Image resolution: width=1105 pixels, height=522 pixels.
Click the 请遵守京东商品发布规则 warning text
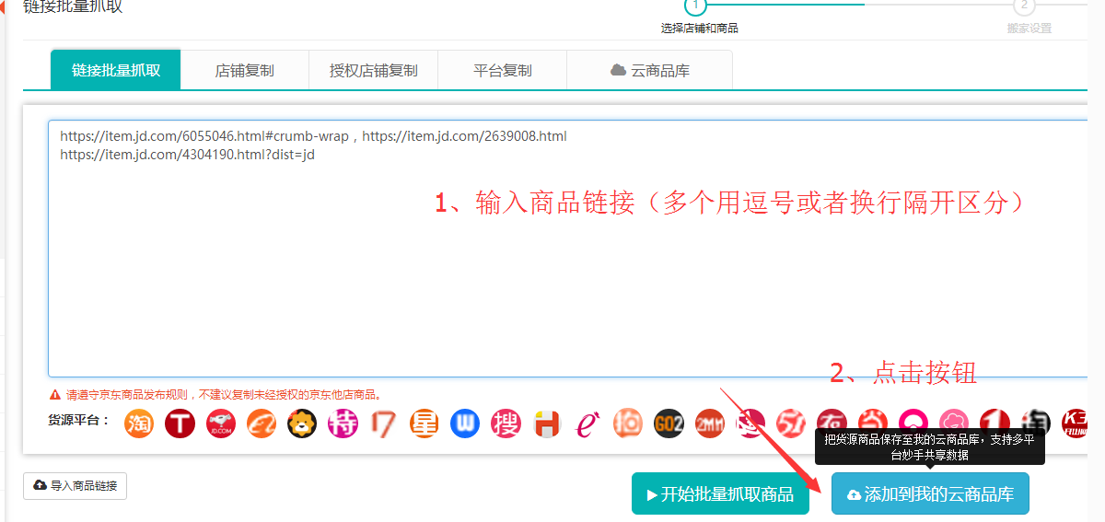224,395
